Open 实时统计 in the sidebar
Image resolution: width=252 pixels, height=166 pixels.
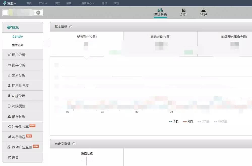pyautogui.click(x=18, y=37)
